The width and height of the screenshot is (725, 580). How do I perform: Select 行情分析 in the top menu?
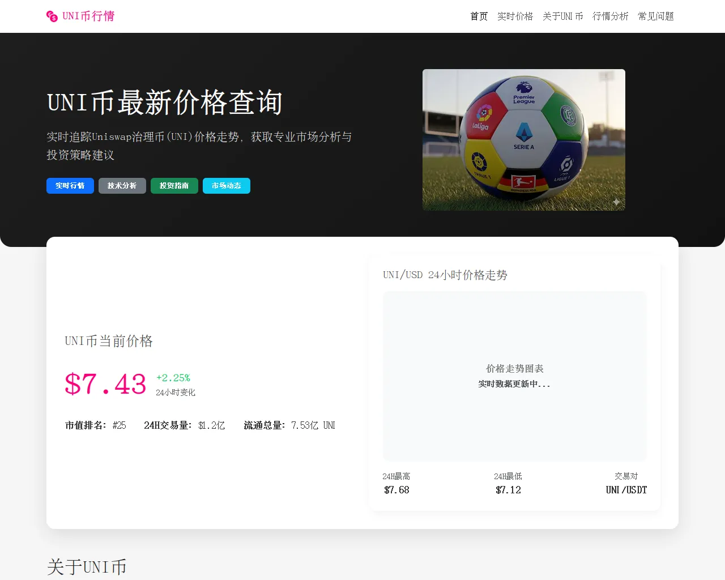(610, 16)
